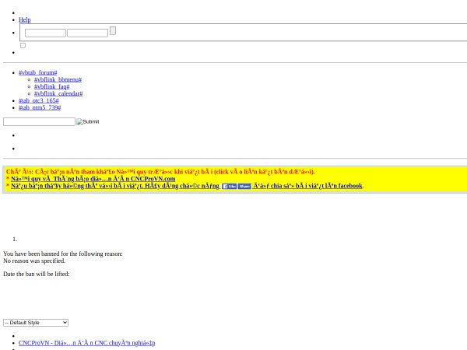Focus the username login field

45,33
